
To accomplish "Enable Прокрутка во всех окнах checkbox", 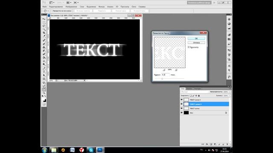I will pyautogui.click(x=52, y=11).
